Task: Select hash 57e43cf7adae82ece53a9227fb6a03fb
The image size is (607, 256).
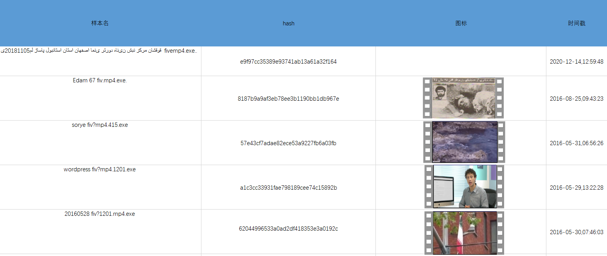Action: pos(289,143)
